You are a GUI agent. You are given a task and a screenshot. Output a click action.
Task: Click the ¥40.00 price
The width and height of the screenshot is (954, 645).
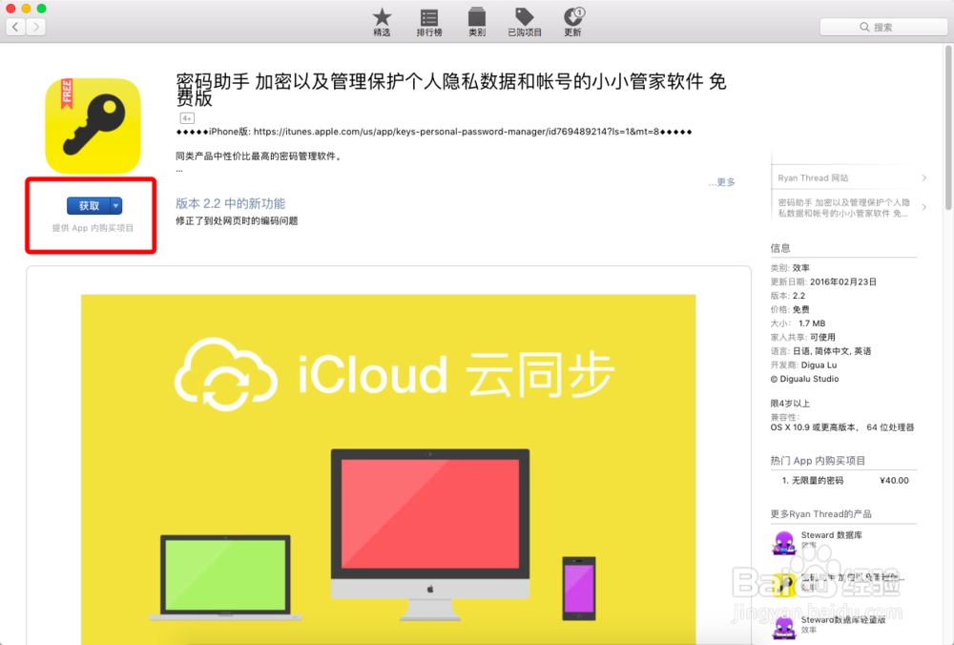point(894,480)
